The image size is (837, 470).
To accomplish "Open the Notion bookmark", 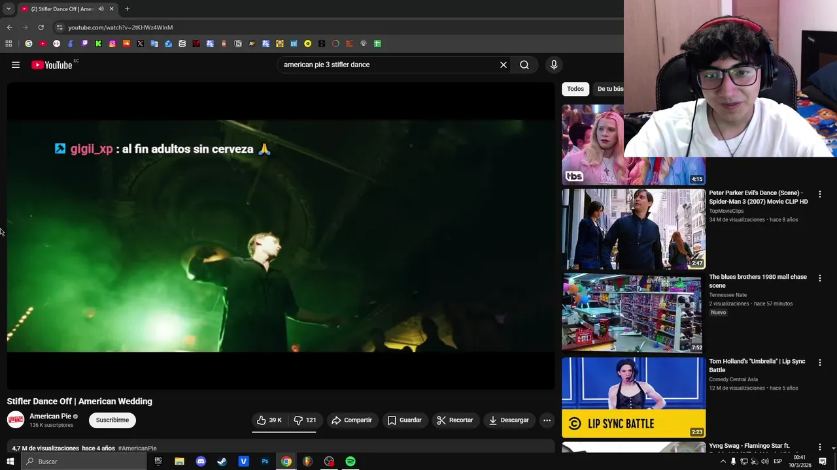I will click(x=238, y=44).
